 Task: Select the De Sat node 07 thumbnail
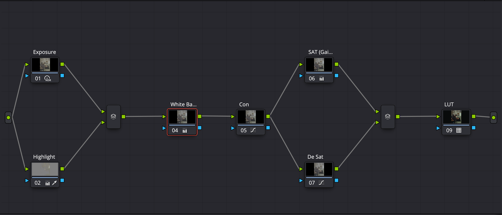[319, 169]
